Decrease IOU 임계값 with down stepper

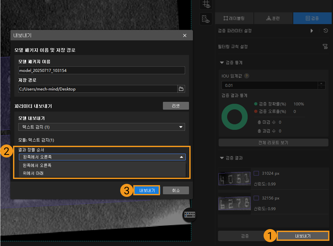[321, 87]
